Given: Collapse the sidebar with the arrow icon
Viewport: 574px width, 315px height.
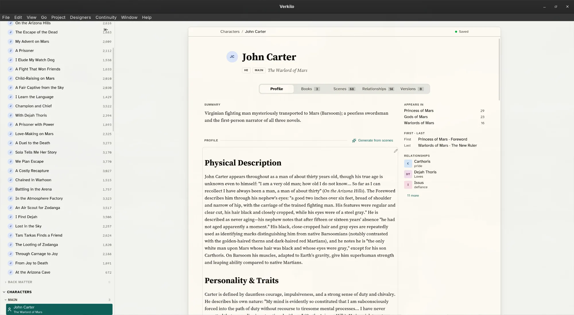Looking at the screenshot, I should [106, 30].
